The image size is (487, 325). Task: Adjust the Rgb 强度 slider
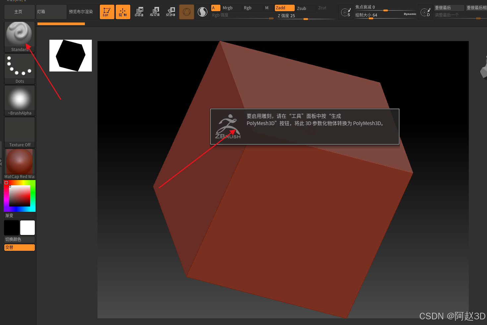(x=243, y=16)
